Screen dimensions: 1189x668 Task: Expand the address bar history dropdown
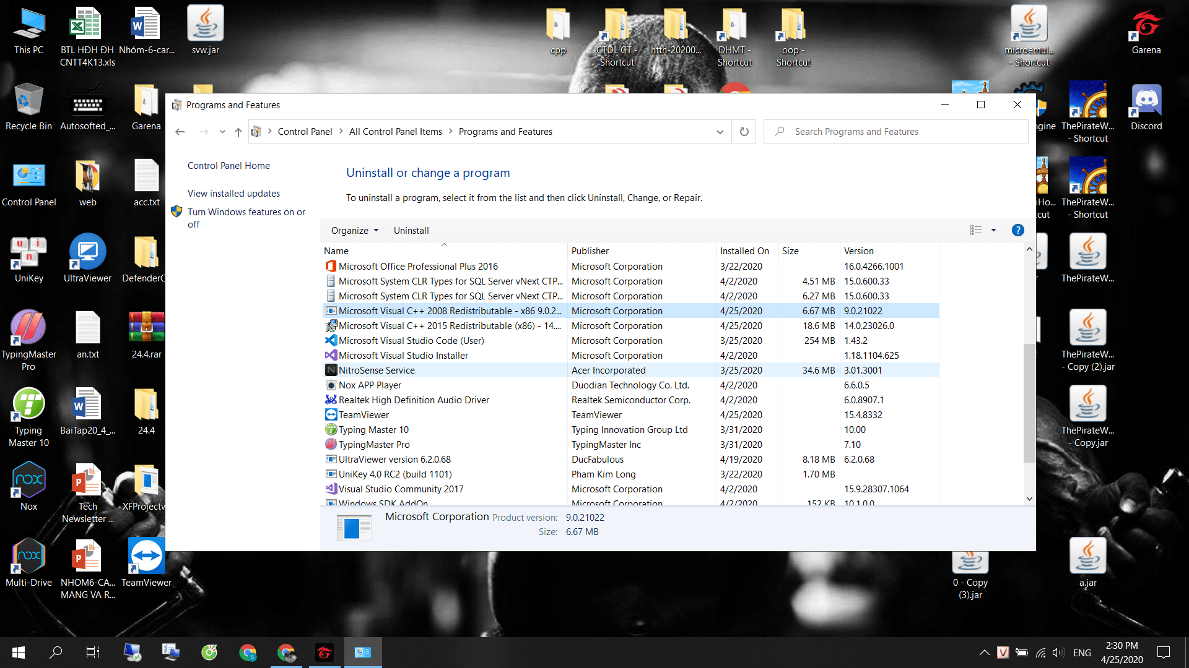[720, 132]
